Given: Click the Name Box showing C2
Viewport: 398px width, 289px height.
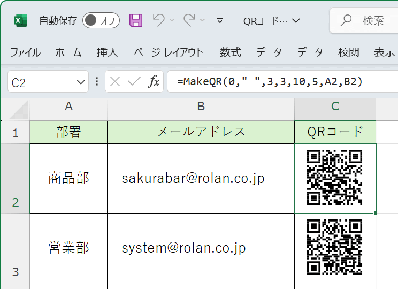Looking at the screenshot, I should tap(42, 82).
